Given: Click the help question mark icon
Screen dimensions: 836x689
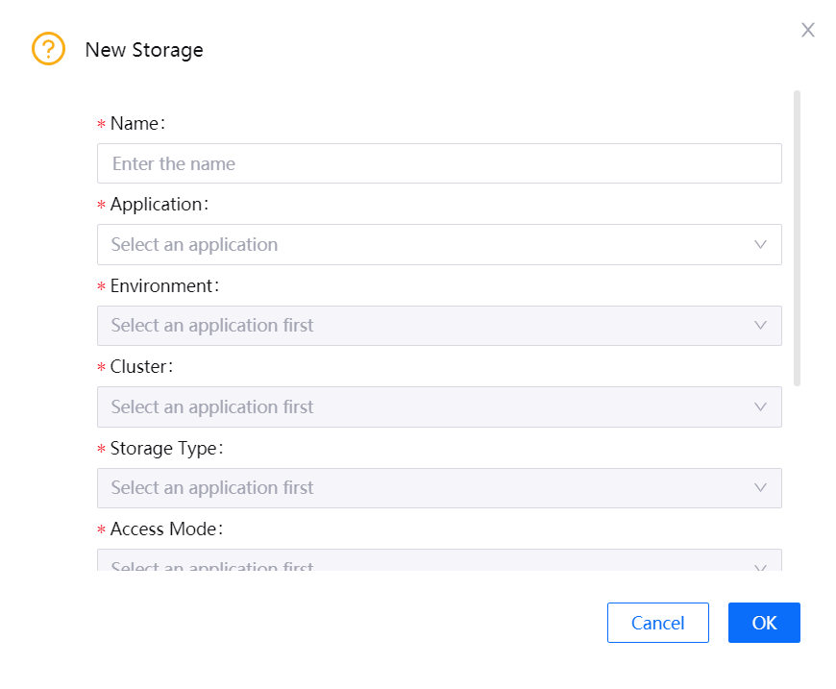Looking at the screenshot, I should pyautogui.click(x=48, y=48).
